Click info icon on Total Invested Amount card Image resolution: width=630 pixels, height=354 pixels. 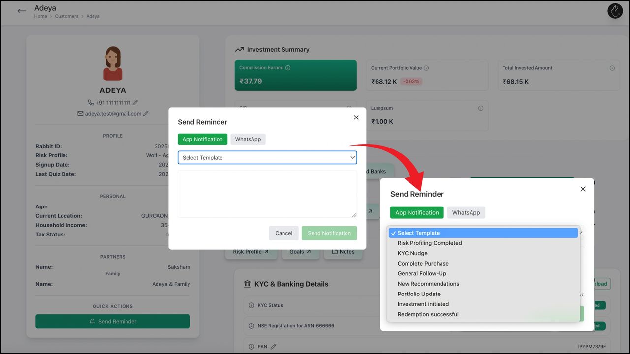(612, 68)
